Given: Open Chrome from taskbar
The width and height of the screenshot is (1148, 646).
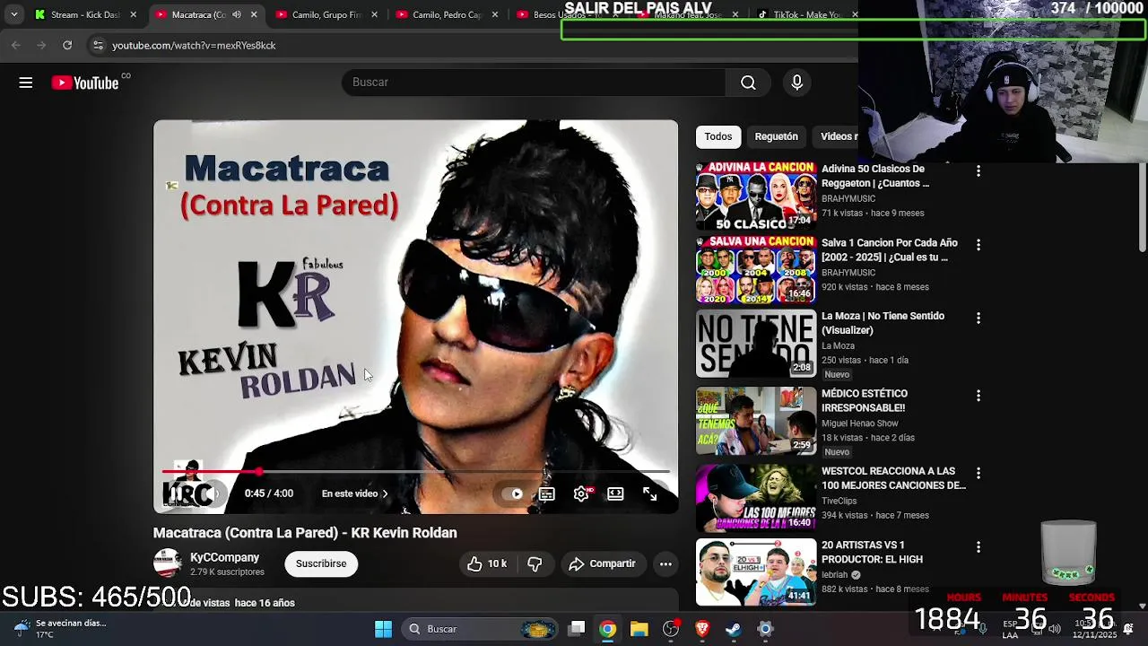Looking at the screenshot, I should (x=608, y=629).
